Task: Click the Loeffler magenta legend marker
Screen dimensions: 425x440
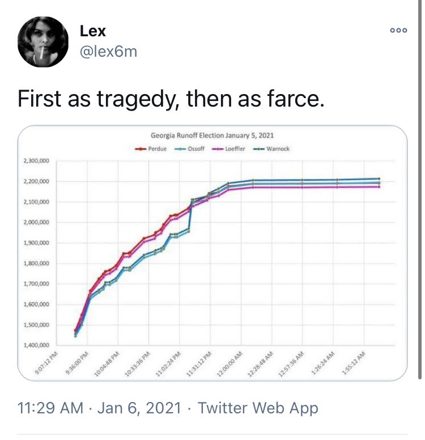Action: (218, 149)
